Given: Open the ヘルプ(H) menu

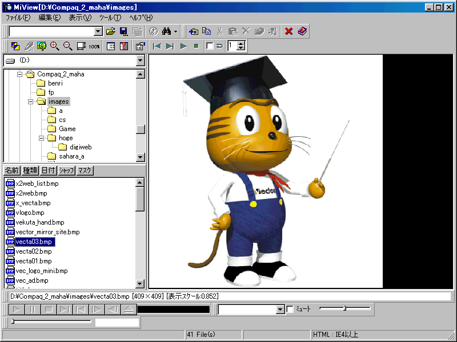Looking at the screenshot, I should 141,18.
